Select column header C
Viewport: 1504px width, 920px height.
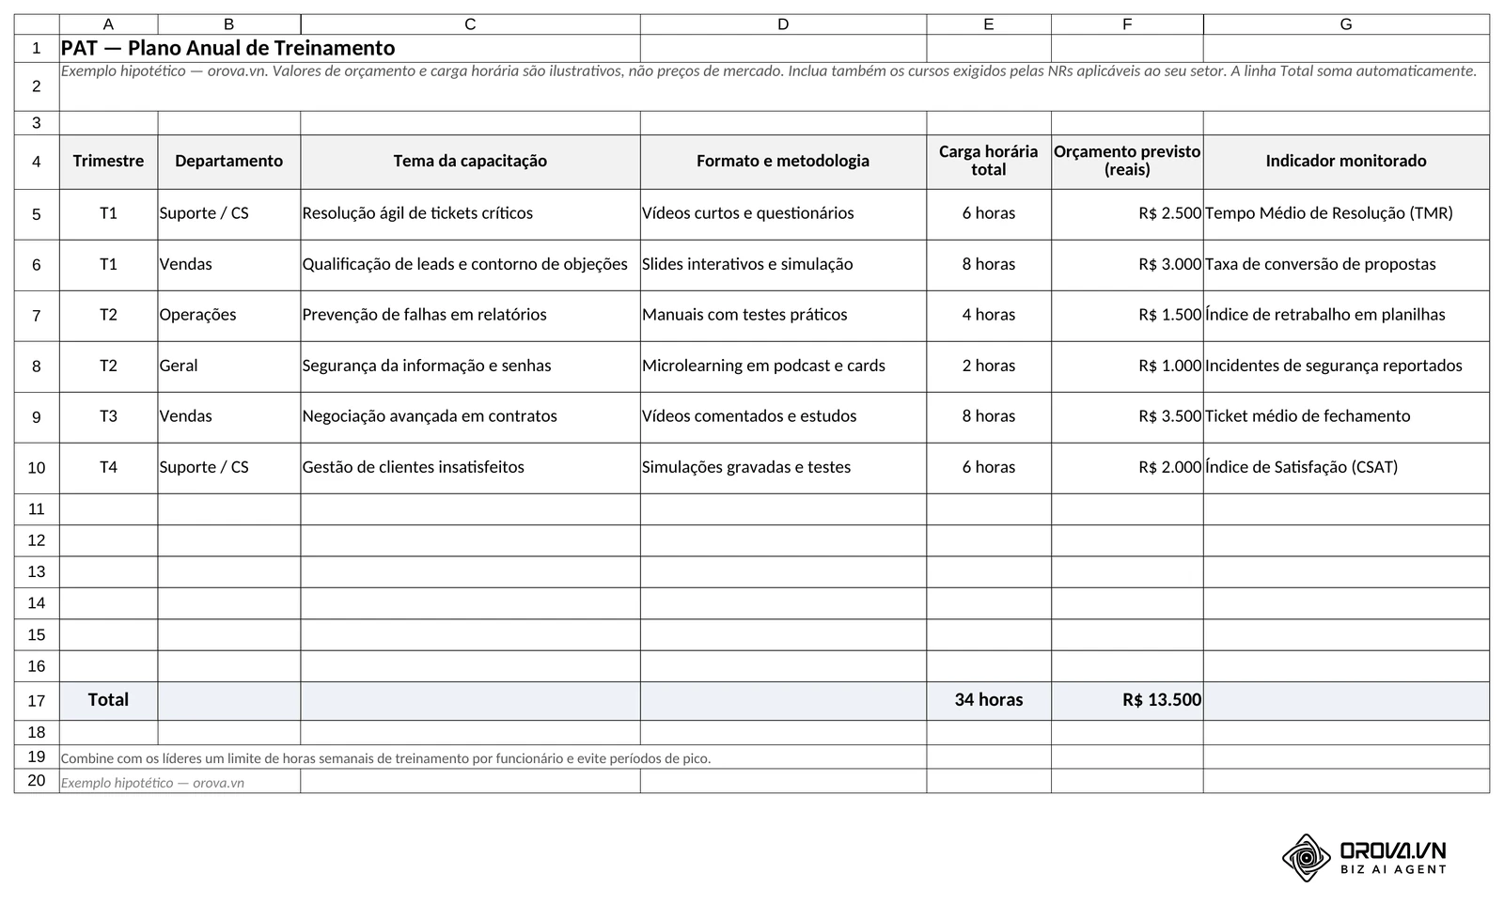(x=470, y=24)
